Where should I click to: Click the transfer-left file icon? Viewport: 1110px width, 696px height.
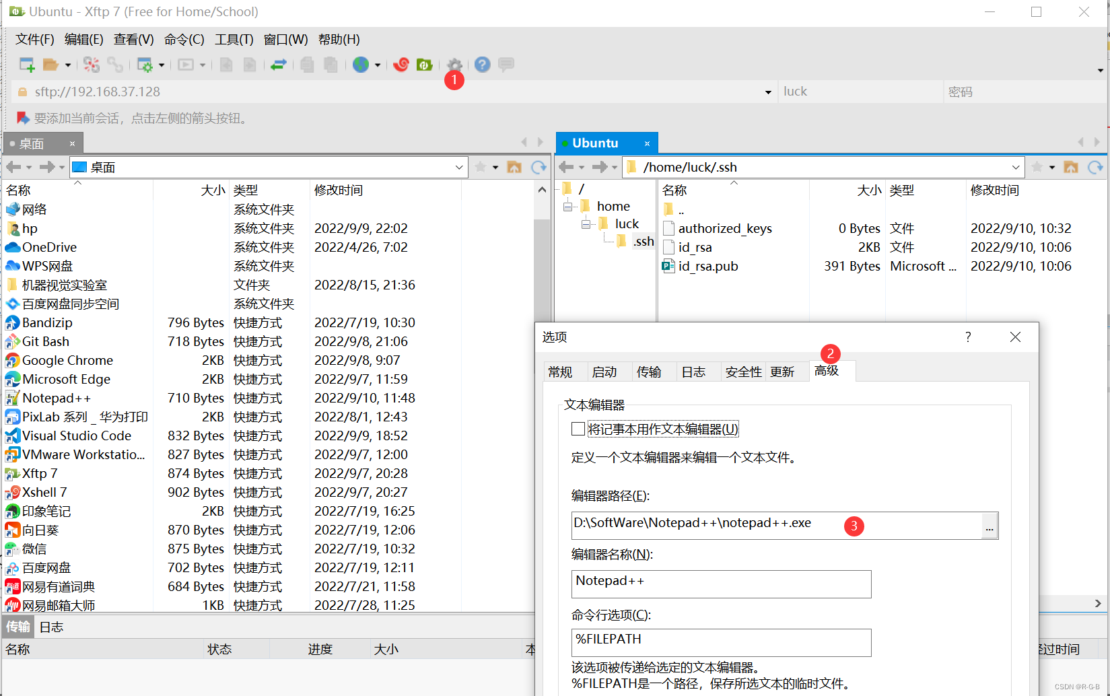point(226,65)
